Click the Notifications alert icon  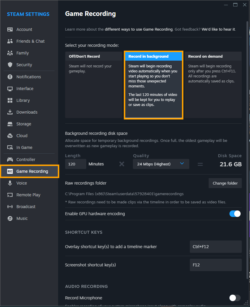click(x=10, y=77)
